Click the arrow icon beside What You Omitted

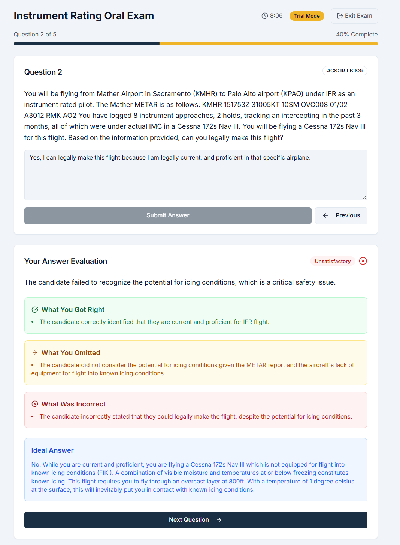(x=35, y=353)
